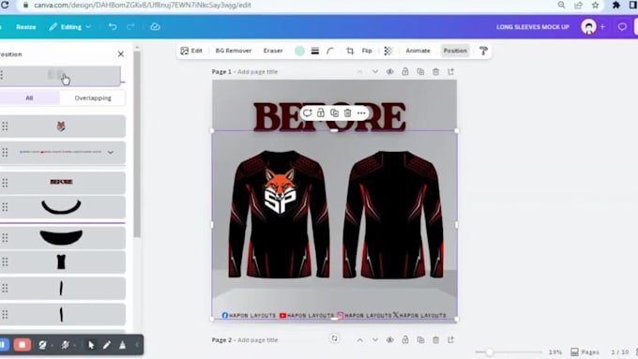The width and height of the screenshot is (638, 359).
Task: Redo the last action
Action: pos(130,27)
